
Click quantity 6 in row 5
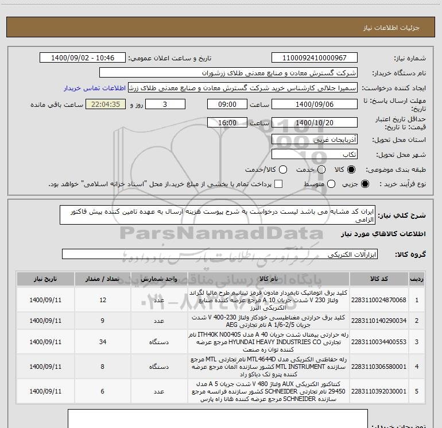(x=103, y=392)
